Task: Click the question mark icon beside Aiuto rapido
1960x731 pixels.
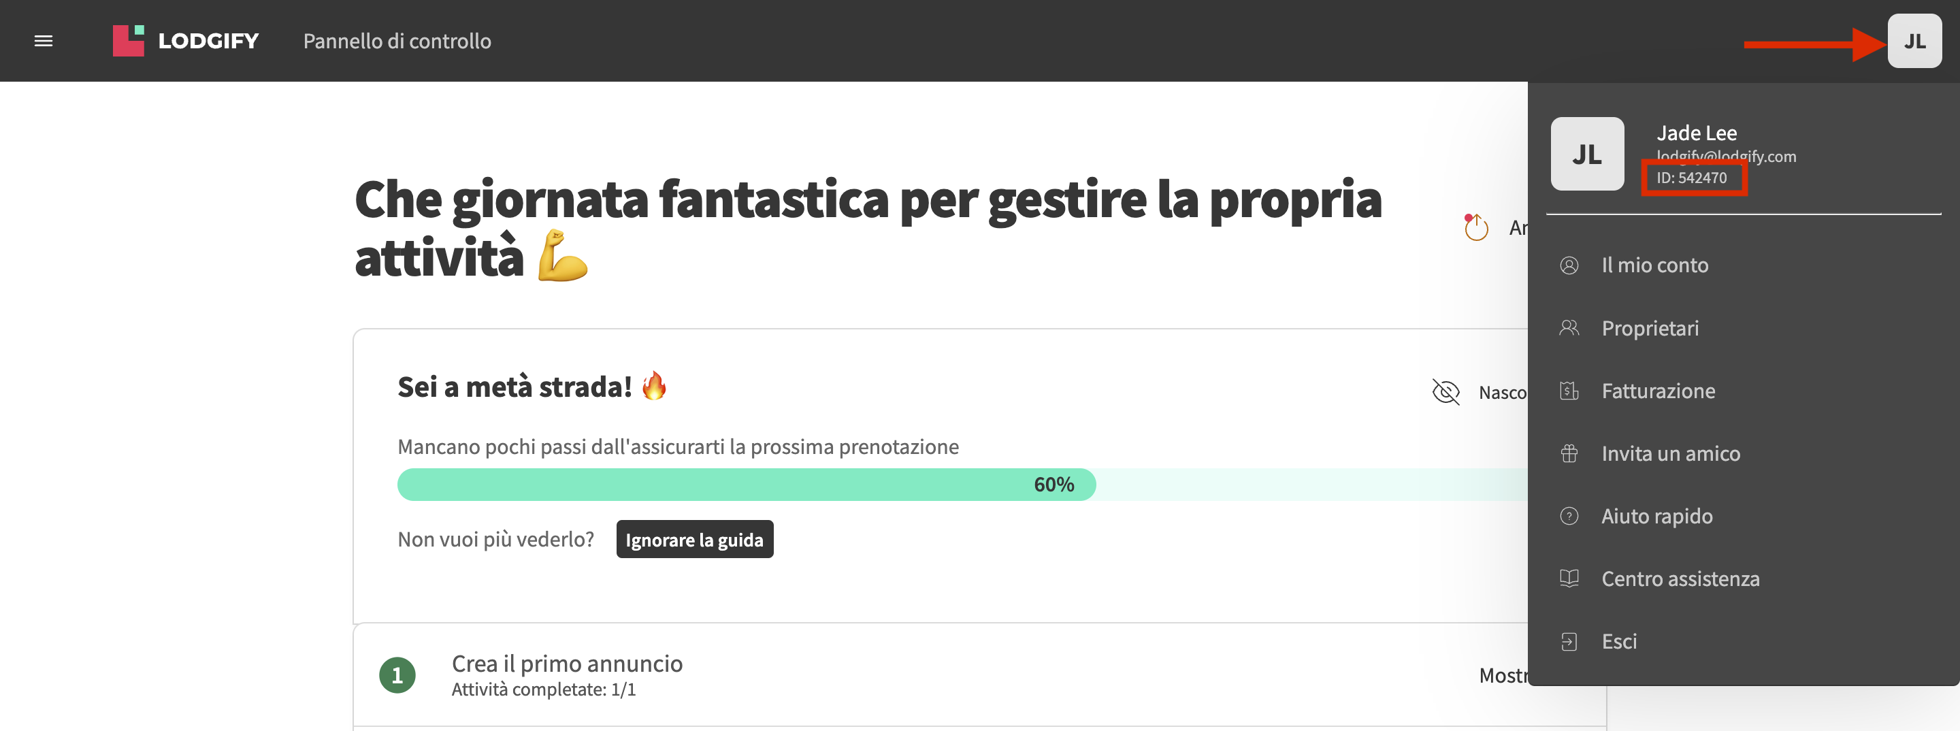Action: (1569, 517)
